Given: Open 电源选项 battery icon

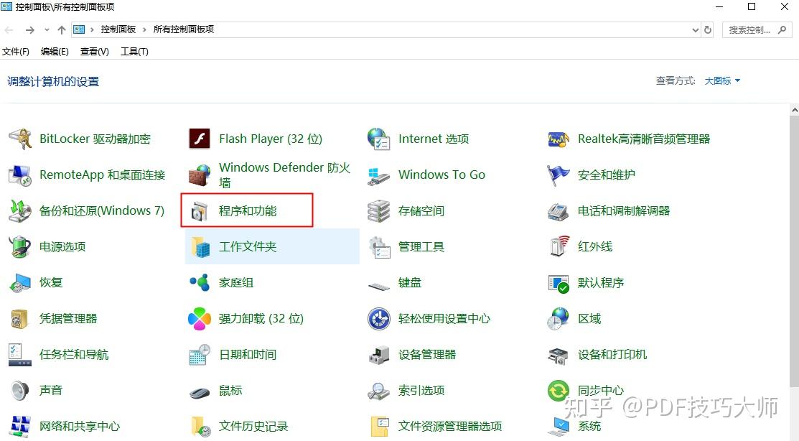Looking at the screenshot, I should (21, 247).
